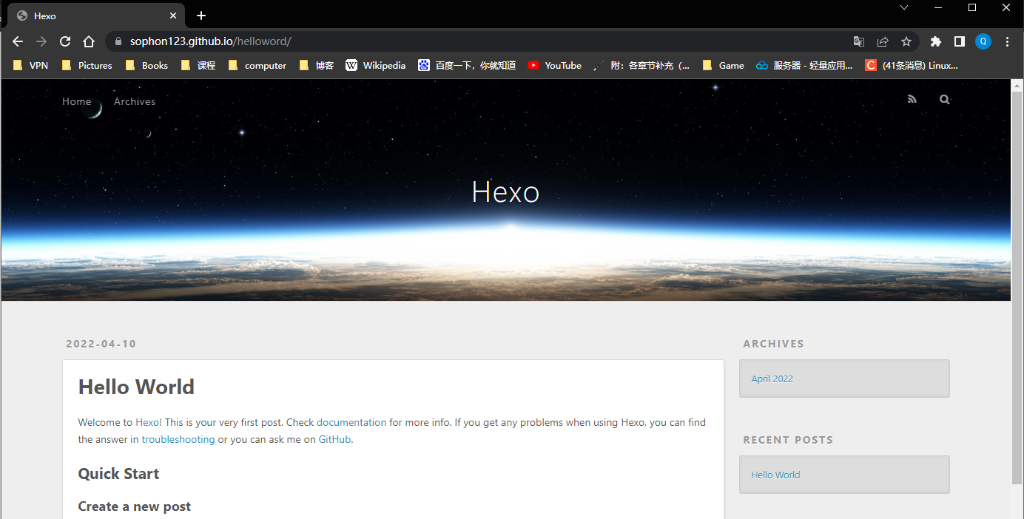The image size is (1024, 519).
Task: Open the Chrome three-dot menu
Action: 1007,41
